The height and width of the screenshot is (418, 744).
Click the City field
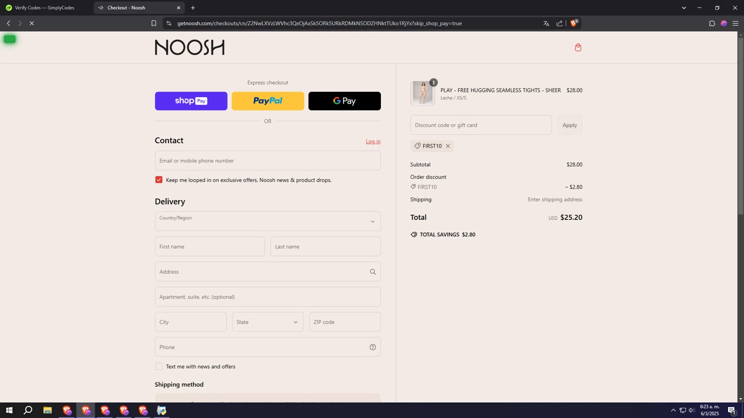191,322
